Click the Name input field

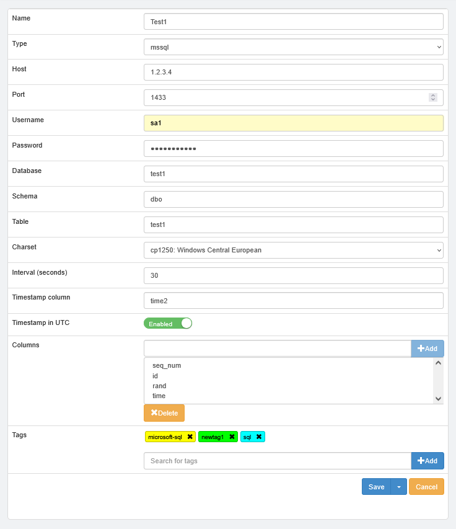coord(293,21)
